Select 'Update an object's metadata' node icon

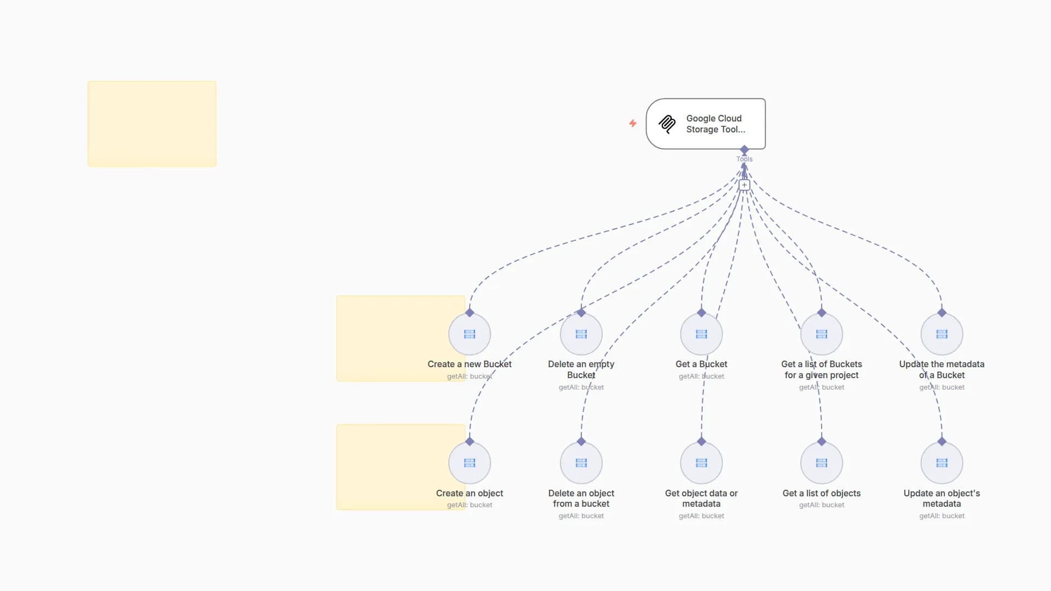[941, 462]
